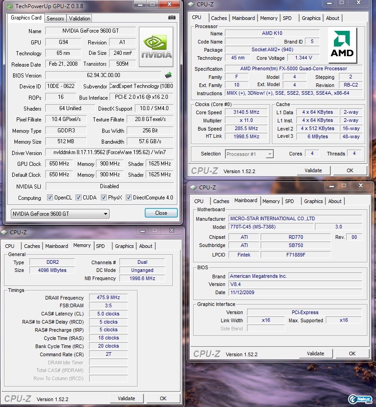
Task: Click the CPU-Z title icon in the processor window
Action: 192,5
